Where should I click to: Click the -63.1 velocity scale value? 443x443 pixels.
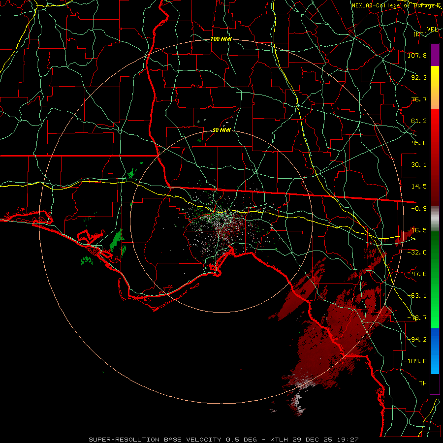[417, 296]
